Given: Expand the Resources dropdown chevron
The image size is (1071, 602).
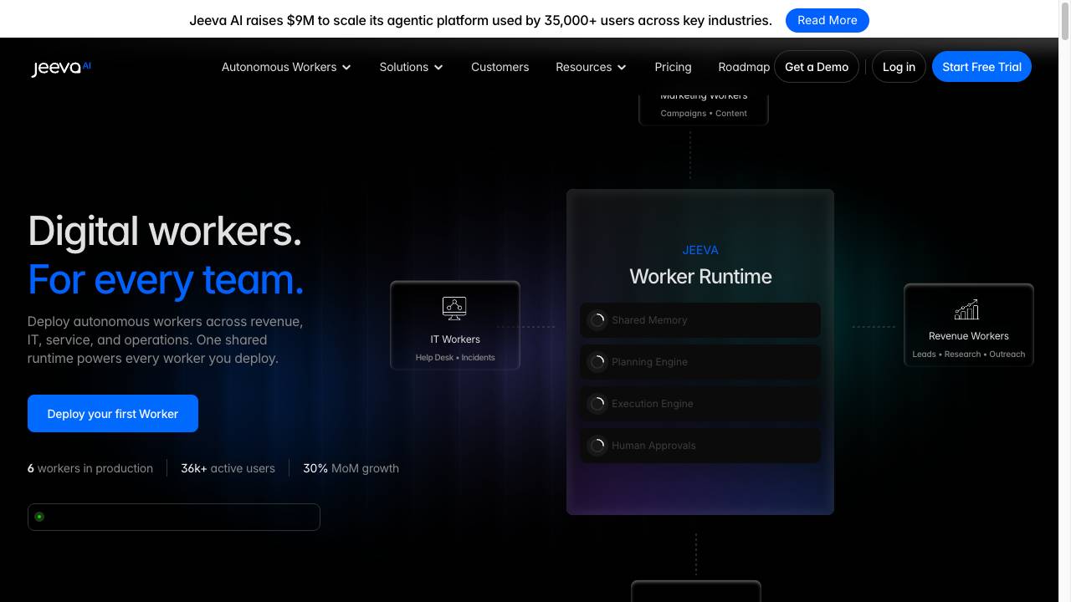Looking at the screenshot, I should (622, 68).
